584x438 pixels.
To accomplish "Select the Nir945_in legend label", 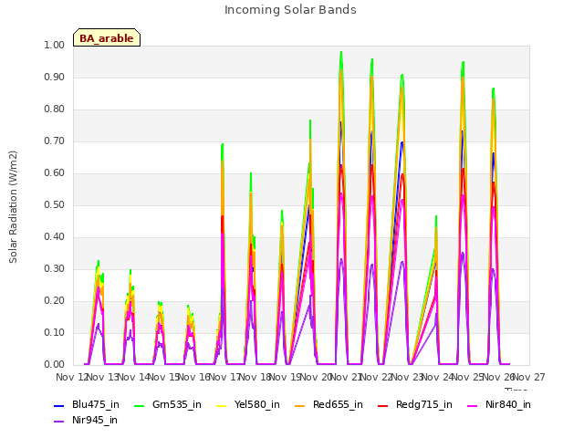I will click(95, 421).
